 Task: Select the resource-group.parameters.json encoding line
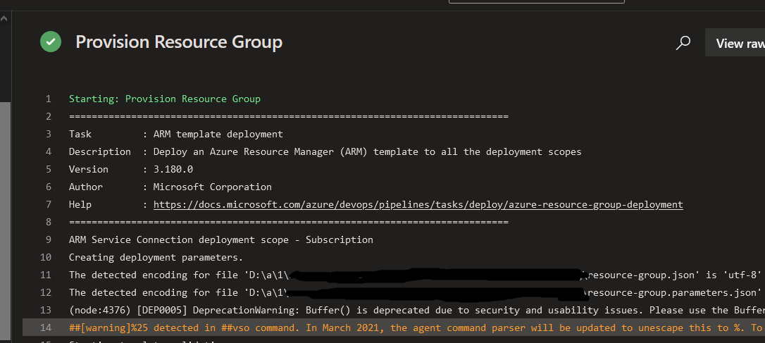click(x=415, y=292)
